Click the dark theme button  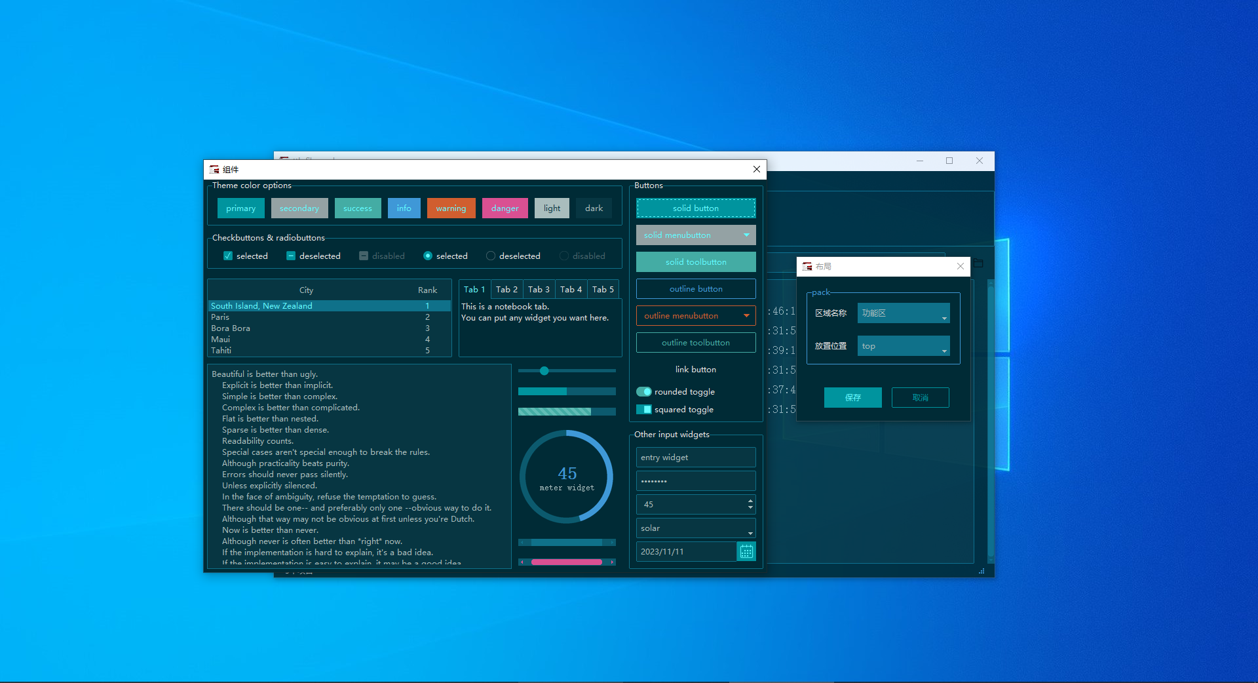pos(594,208)
